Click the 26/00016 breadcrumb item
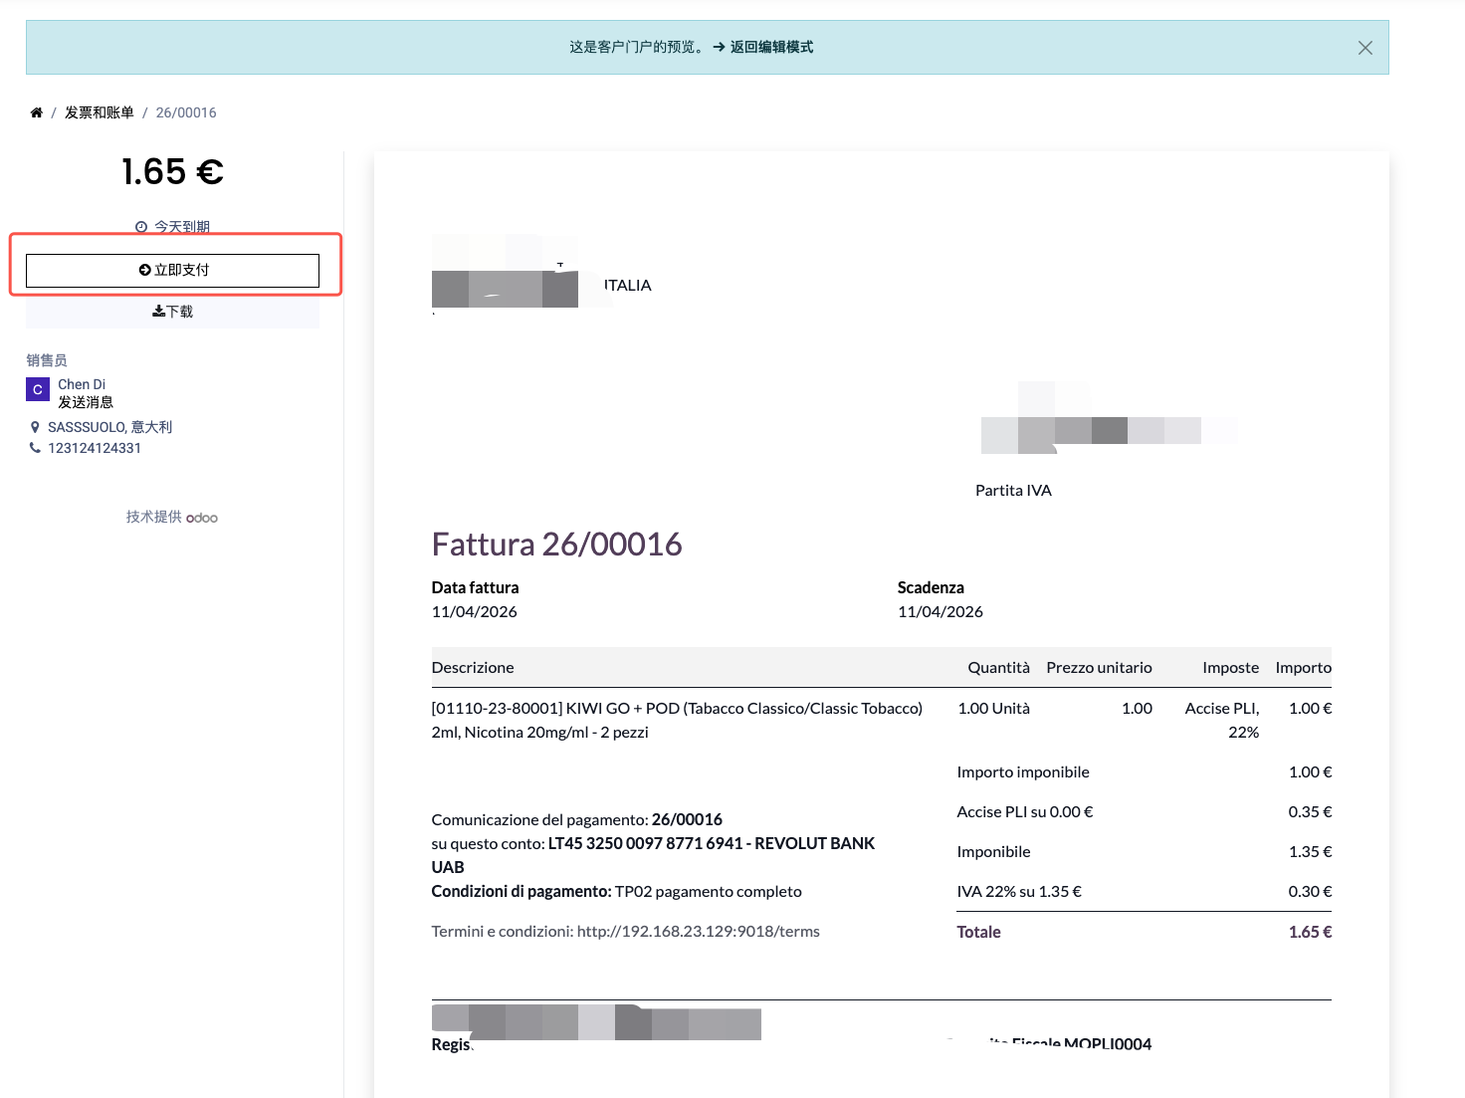This screenshot has width=1465, height=1098. (186, 112)
